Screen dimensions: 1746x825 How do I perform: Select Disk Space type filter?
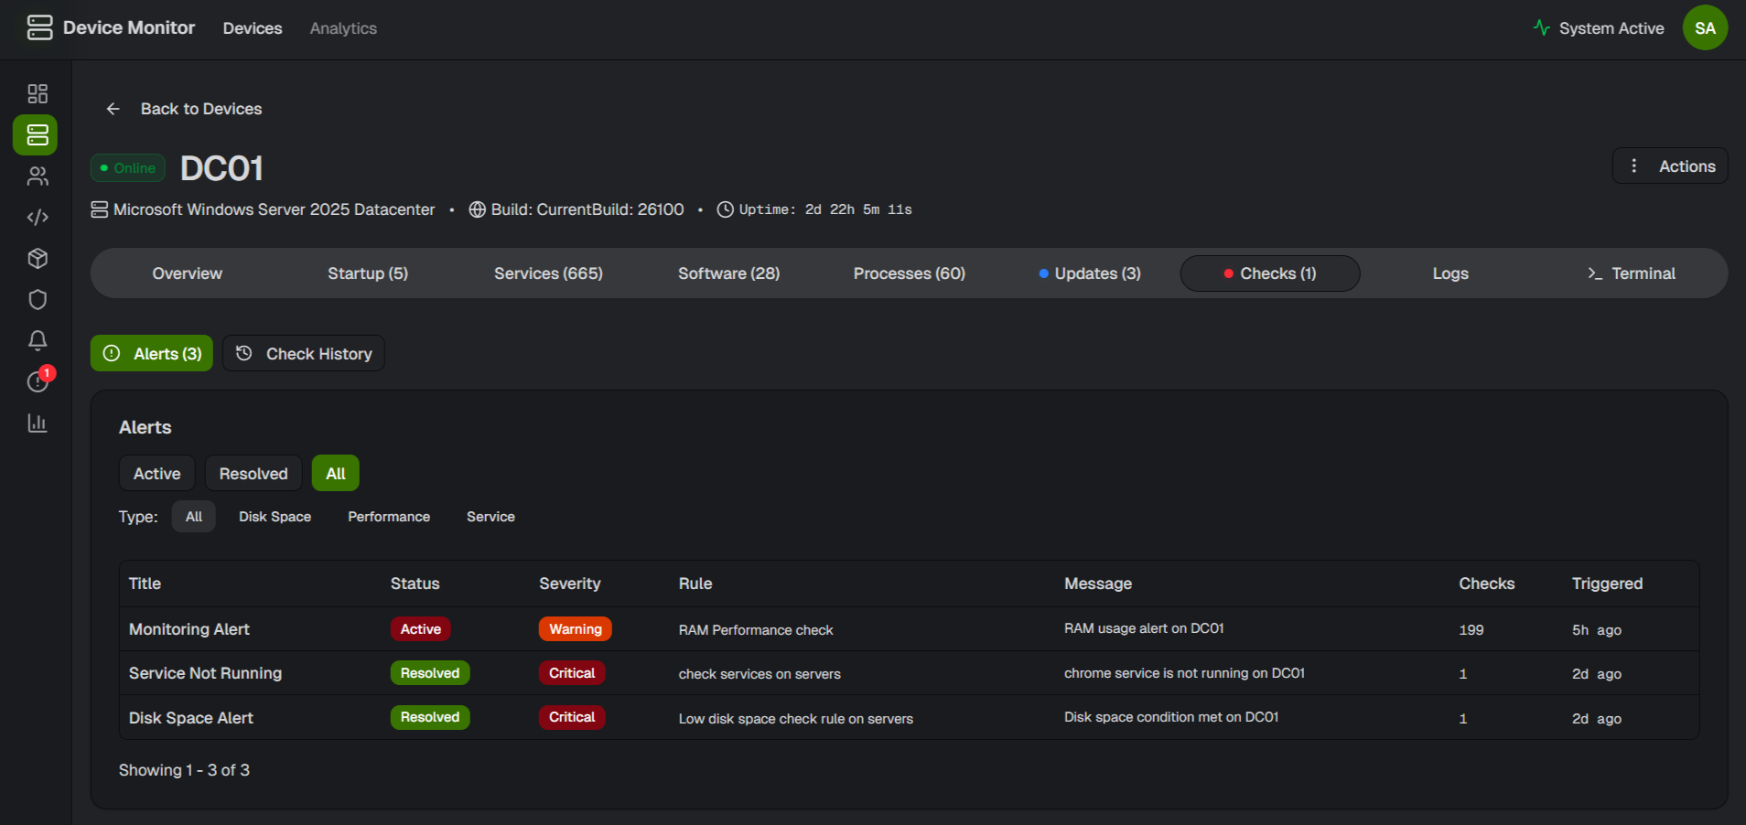[275, 517]
